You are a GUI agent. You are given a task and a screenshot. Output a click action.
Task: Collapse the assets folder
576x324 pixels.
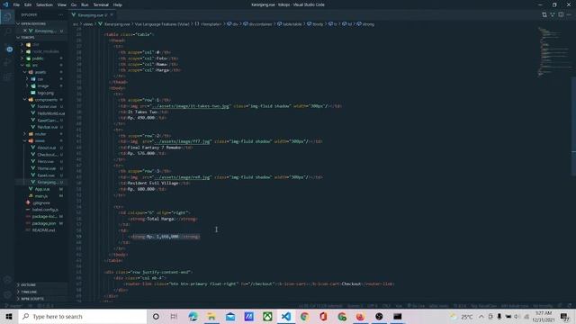(40, 72)
